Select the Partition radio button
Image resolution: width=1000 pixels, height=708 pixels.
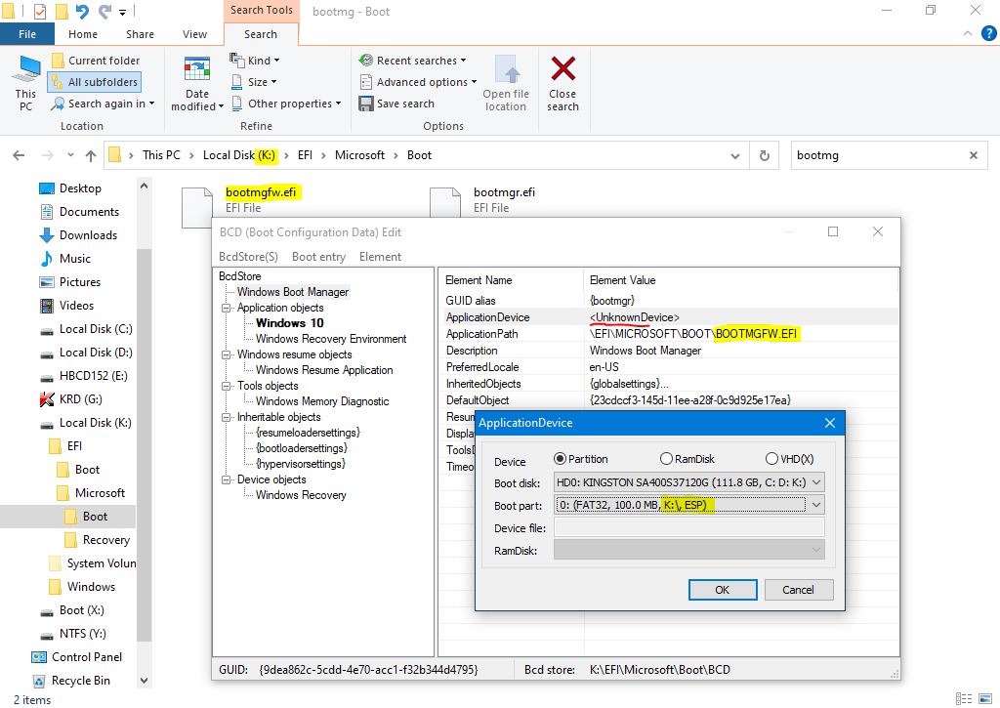click(561, 459)
